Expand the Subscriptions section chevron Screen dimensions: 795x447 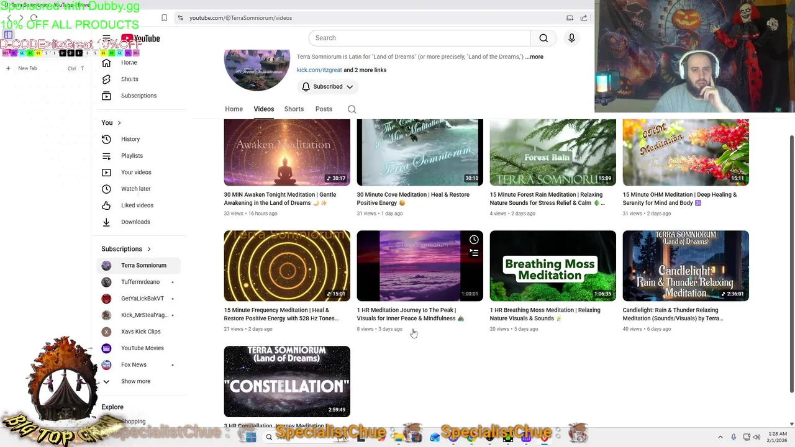tap(149, 249)
